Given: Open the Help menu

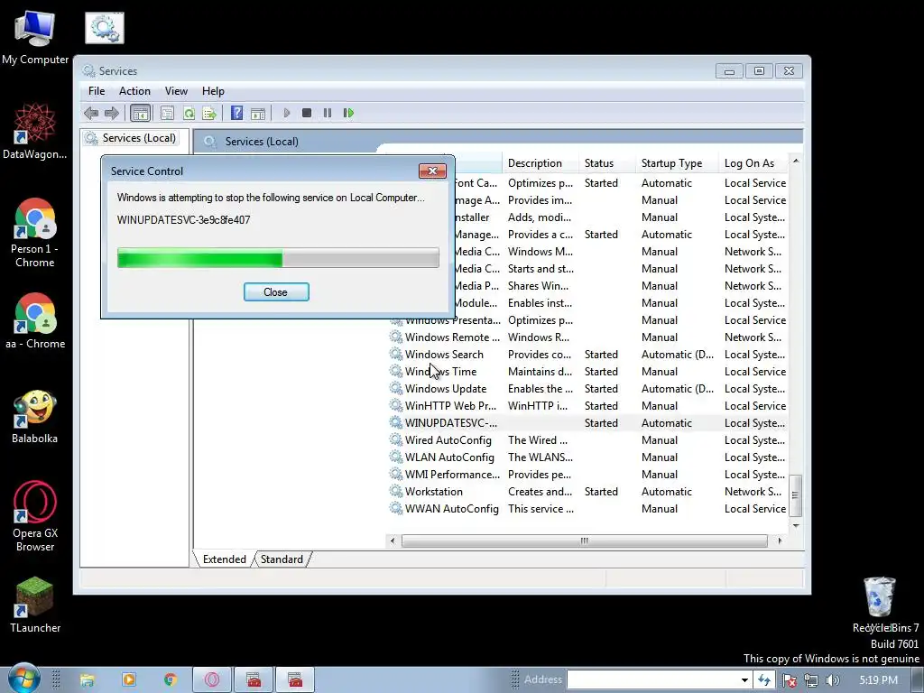Looking at the screenshot, I should (x=213, y=91).
